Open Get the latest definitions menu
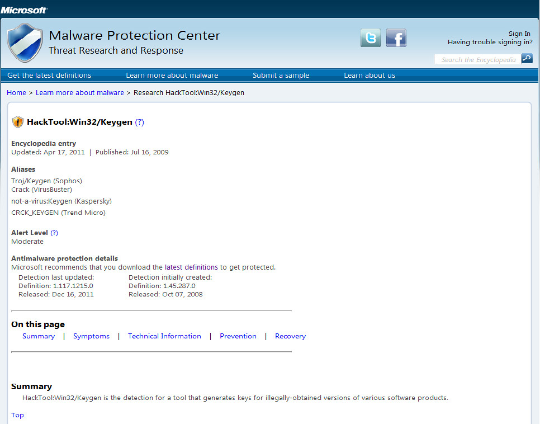540x424 pixels. pos(49,75)
